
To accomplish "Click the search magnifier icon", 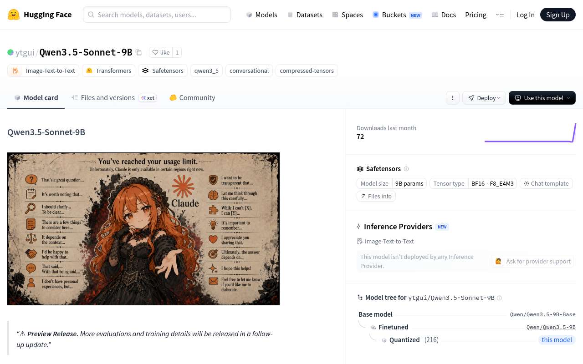I will 91,15.
